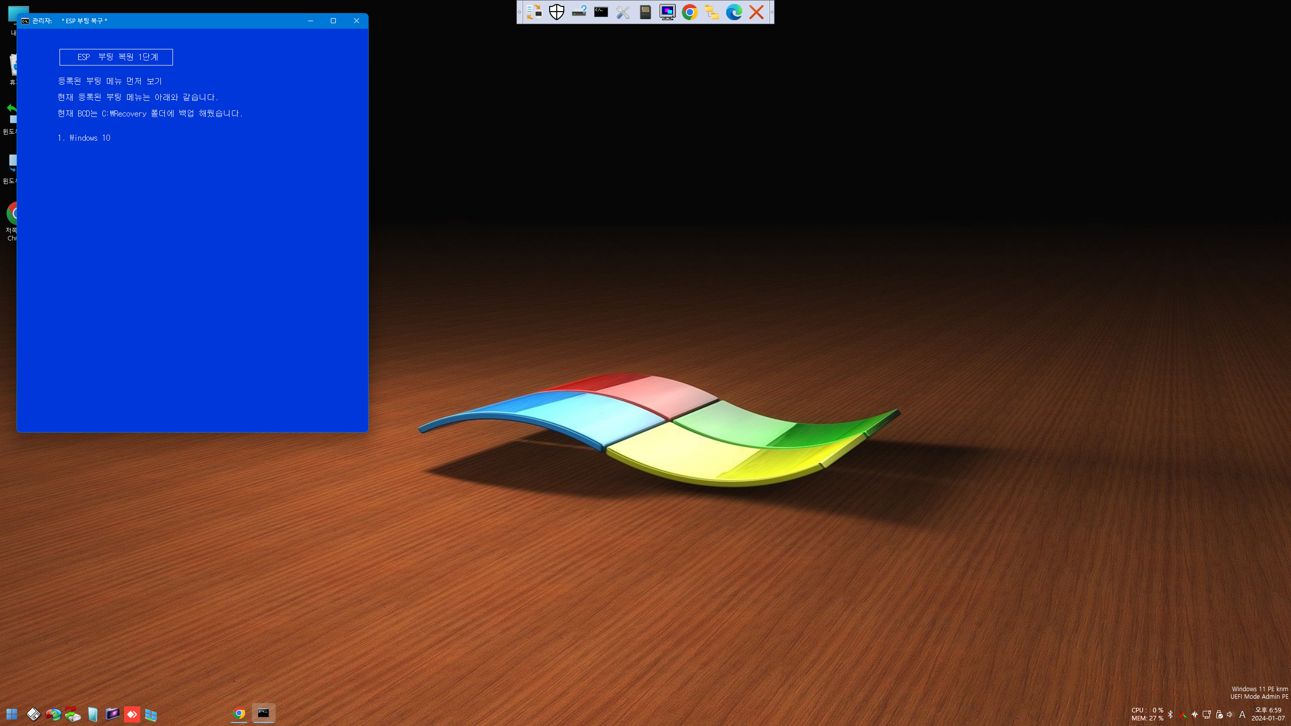1291x726 pixels.
Task: Click the '* ESP 부팅 복구 *' window title
Action: 84,21
